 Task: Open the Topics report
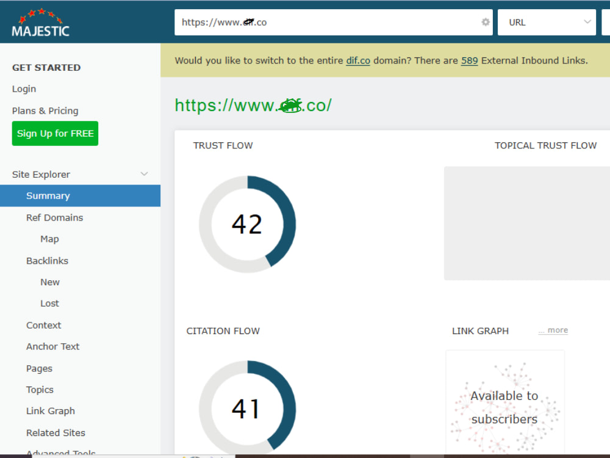pos(40,390)
